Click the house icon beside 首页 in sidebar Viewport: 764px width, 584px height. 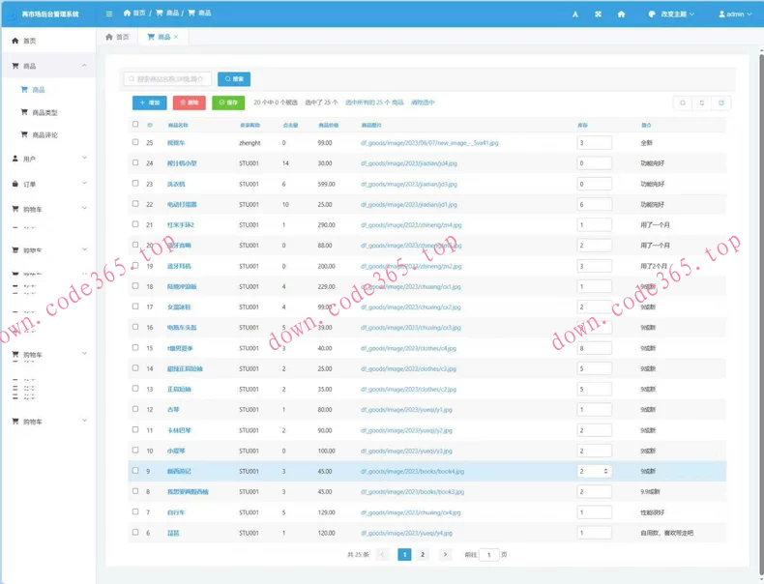15,41
